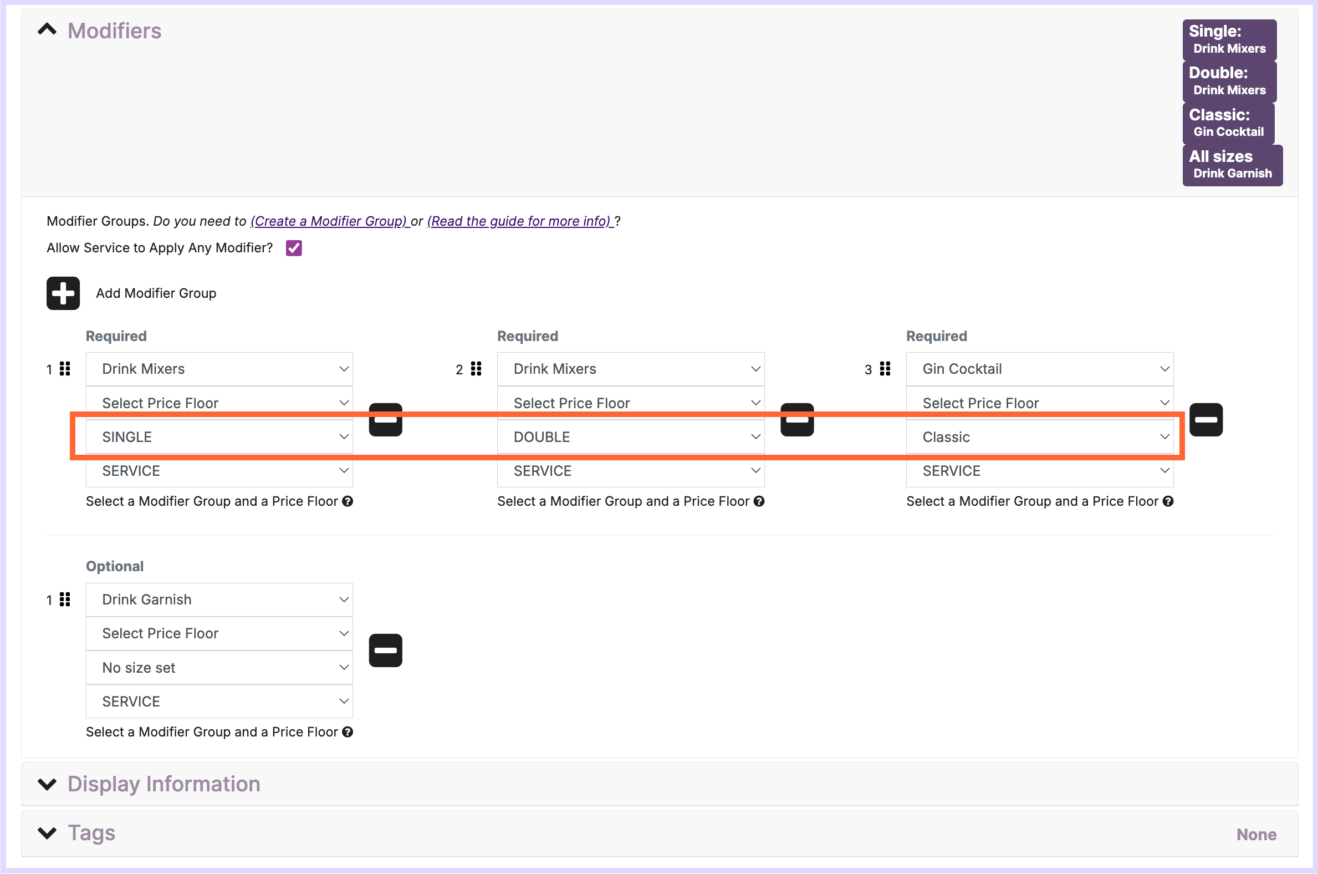Click the plus icon to add modifier group

63,293
